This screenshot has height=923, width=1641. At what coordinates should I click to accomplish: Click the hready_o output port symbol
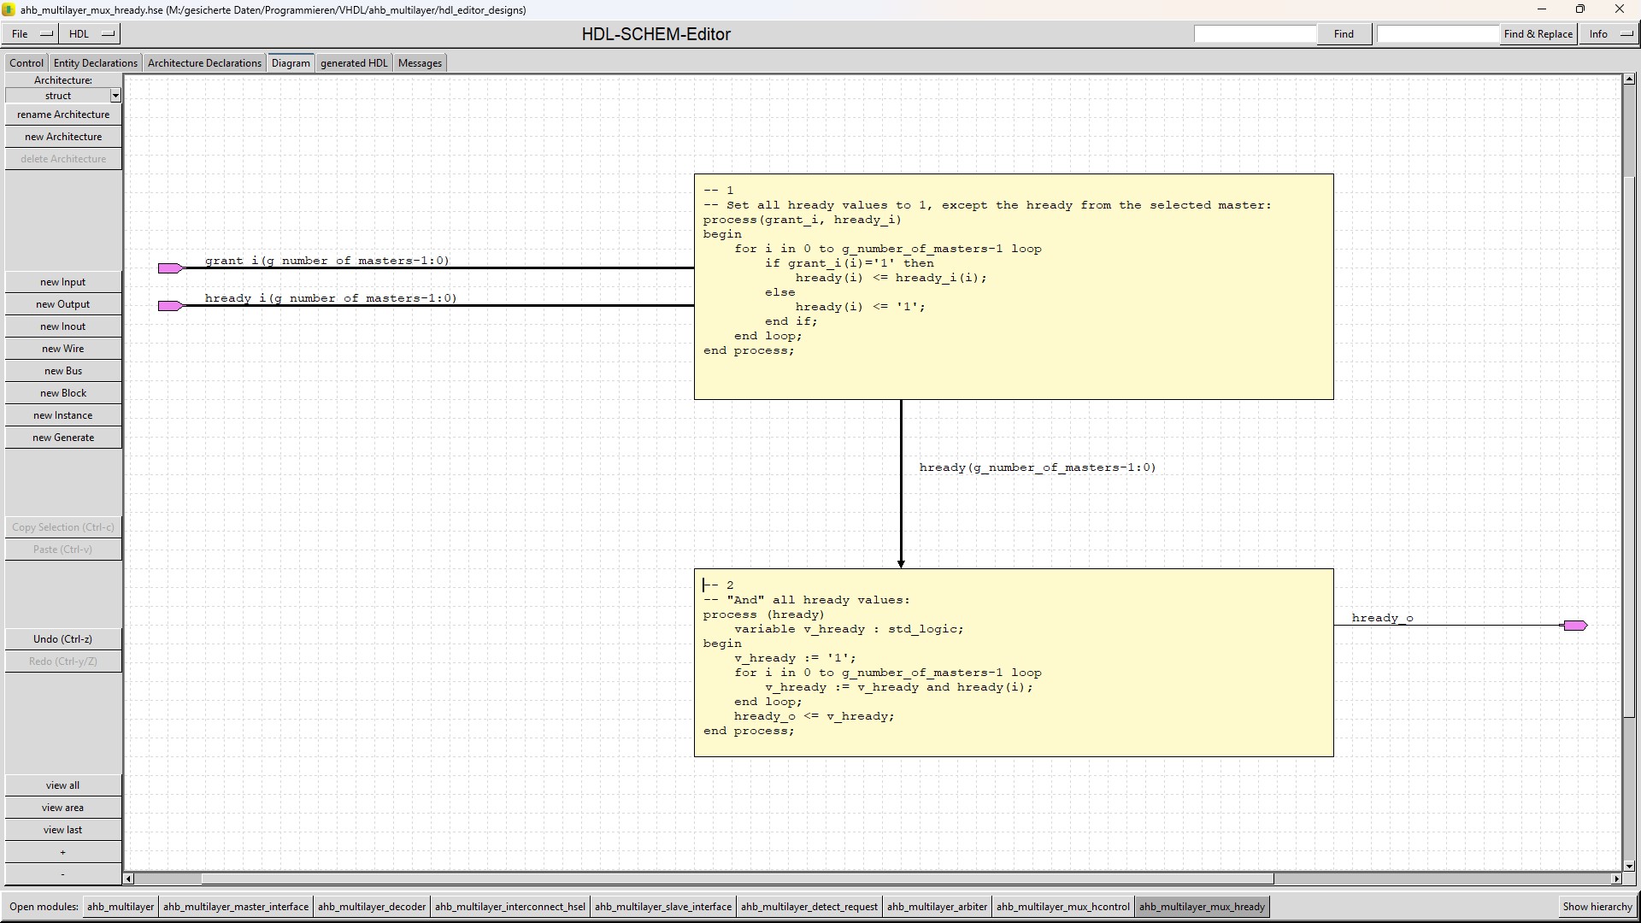1575,626
